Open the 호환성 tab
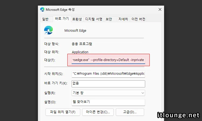The width and height of the screenshot is (202, 121). (x=77, y=19)
